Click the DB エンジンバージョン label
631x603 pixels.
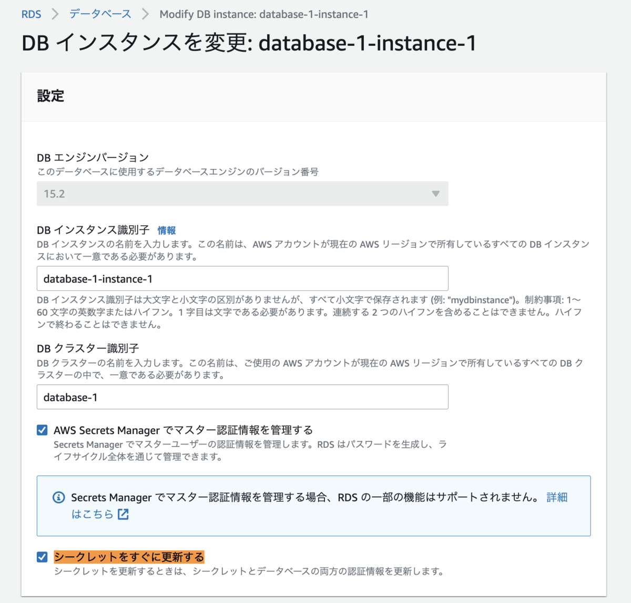93,157
